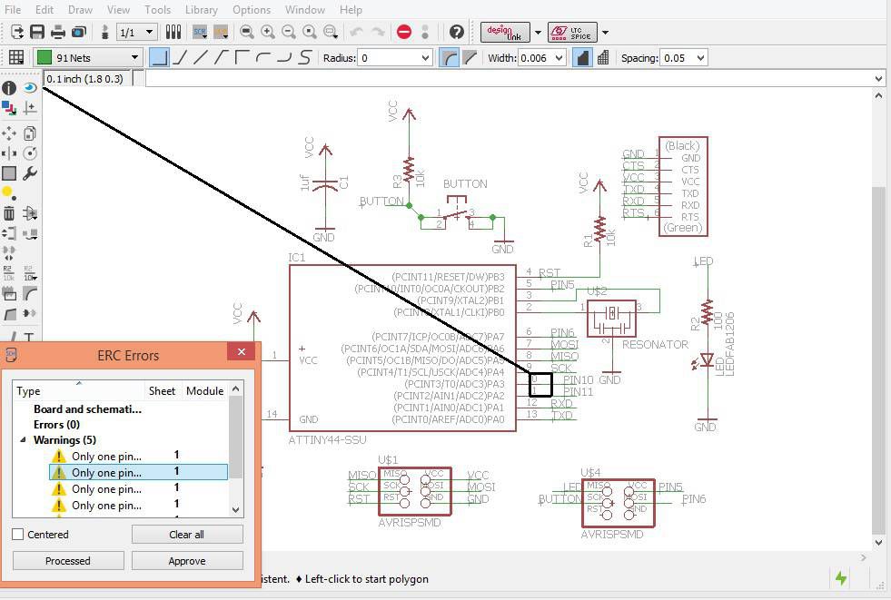The width and height of the screenshot is (891, 600).
Task: Click the Approve button
Action: click(x=187, y=561)
